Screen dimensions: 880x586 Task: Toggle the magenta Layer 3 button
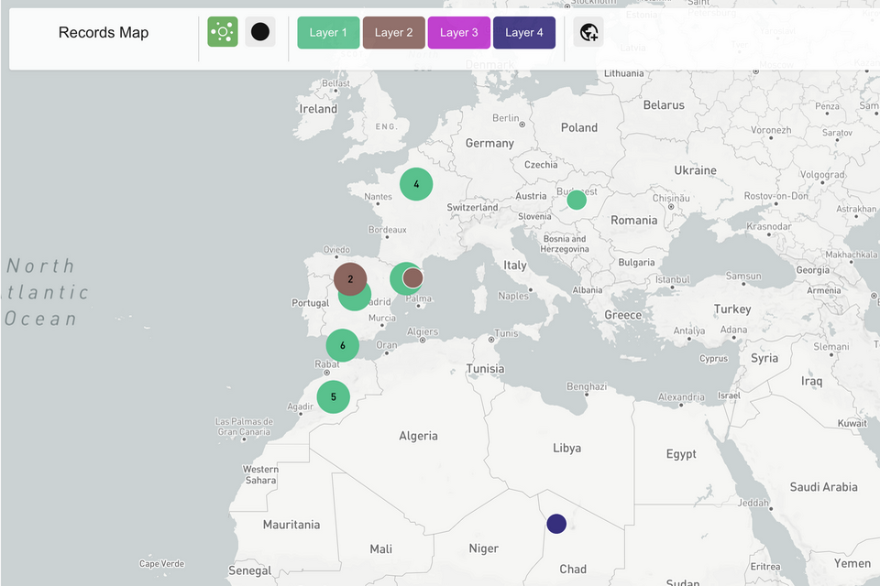click(x=459, y=33)
